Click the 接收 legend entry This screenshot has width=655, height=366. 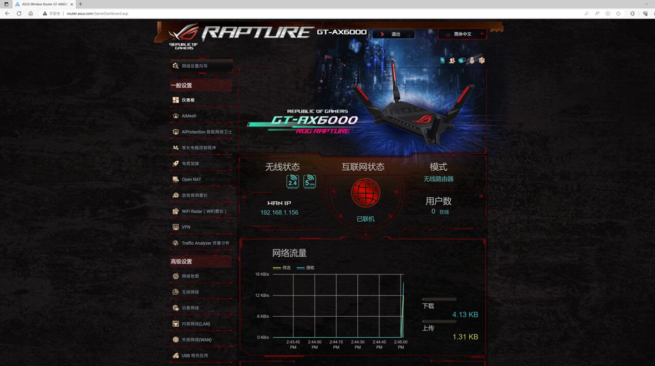tap(306, 267)
